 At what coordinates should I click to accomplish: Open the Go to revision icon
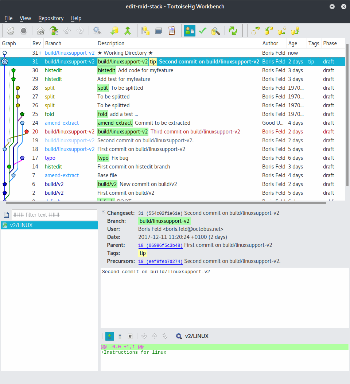click(54, 31)
